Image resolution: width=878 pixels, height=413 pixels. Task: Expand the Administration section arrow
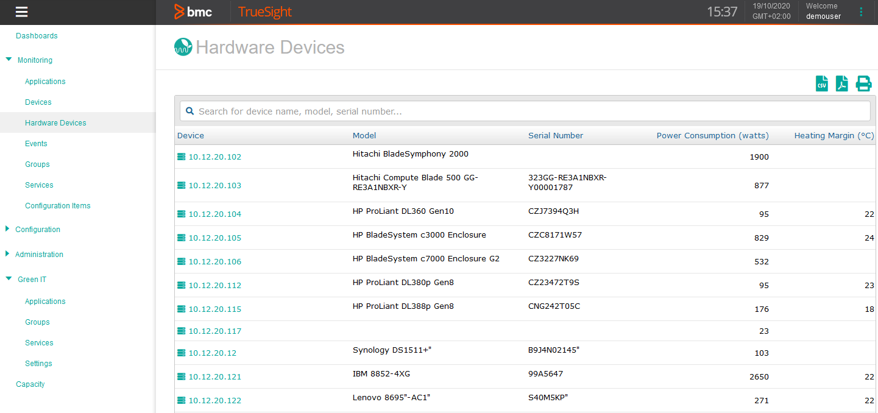pyautogui.click(x=7, y=254)
